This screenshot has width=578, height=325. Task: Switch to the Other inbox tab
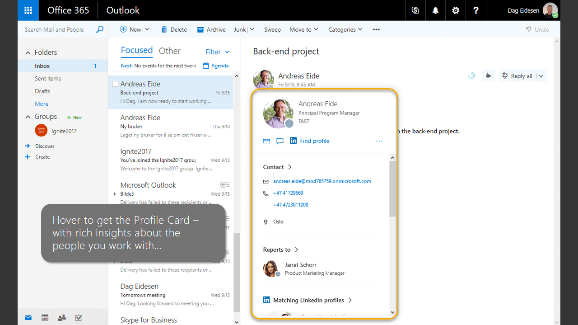[x=169, y=51]
